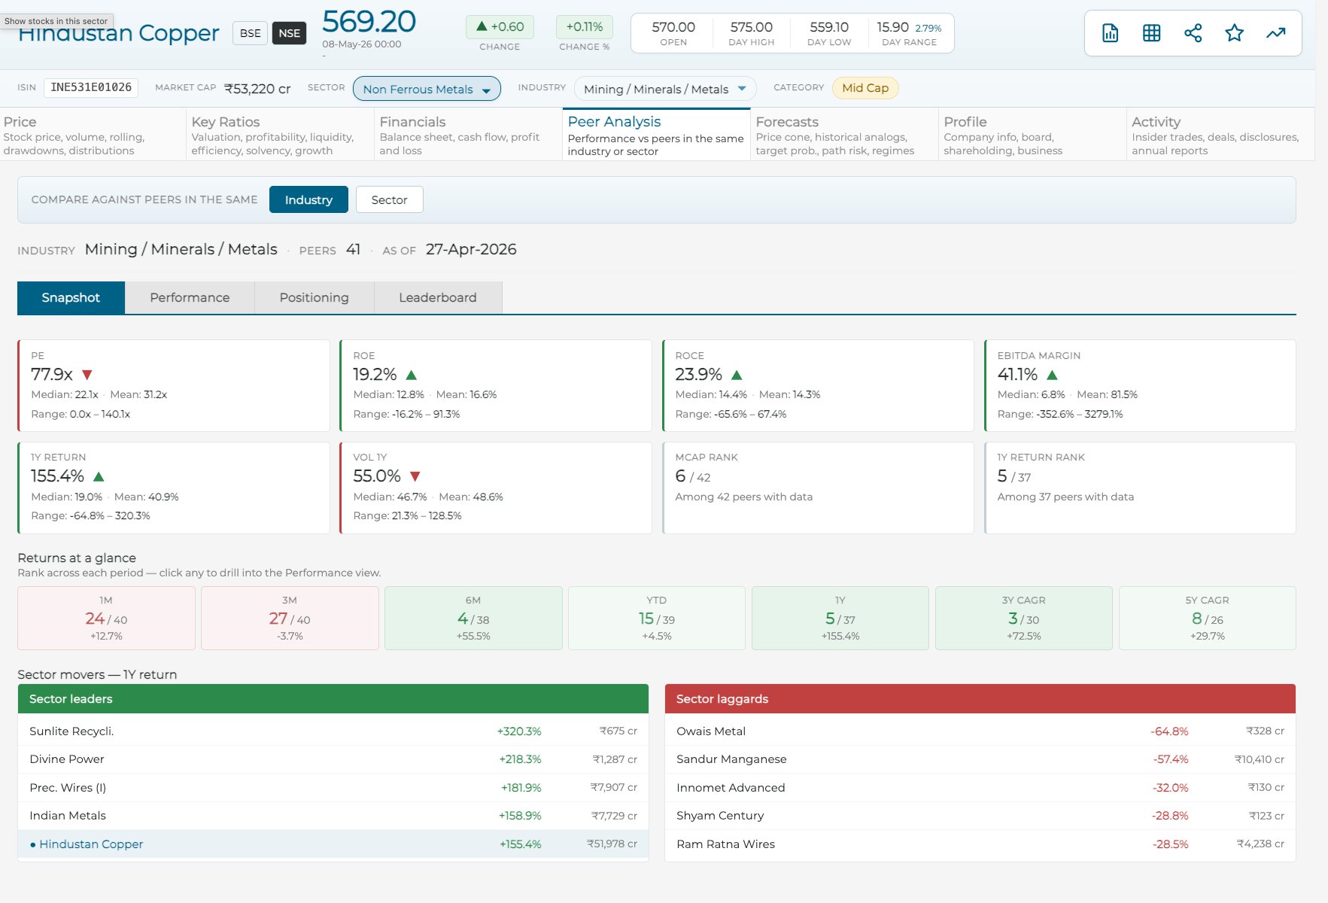This screenshot has height=903, width=1328.
Task: Open the 3Y CAGR rank card
Action: click(1024, 618)
